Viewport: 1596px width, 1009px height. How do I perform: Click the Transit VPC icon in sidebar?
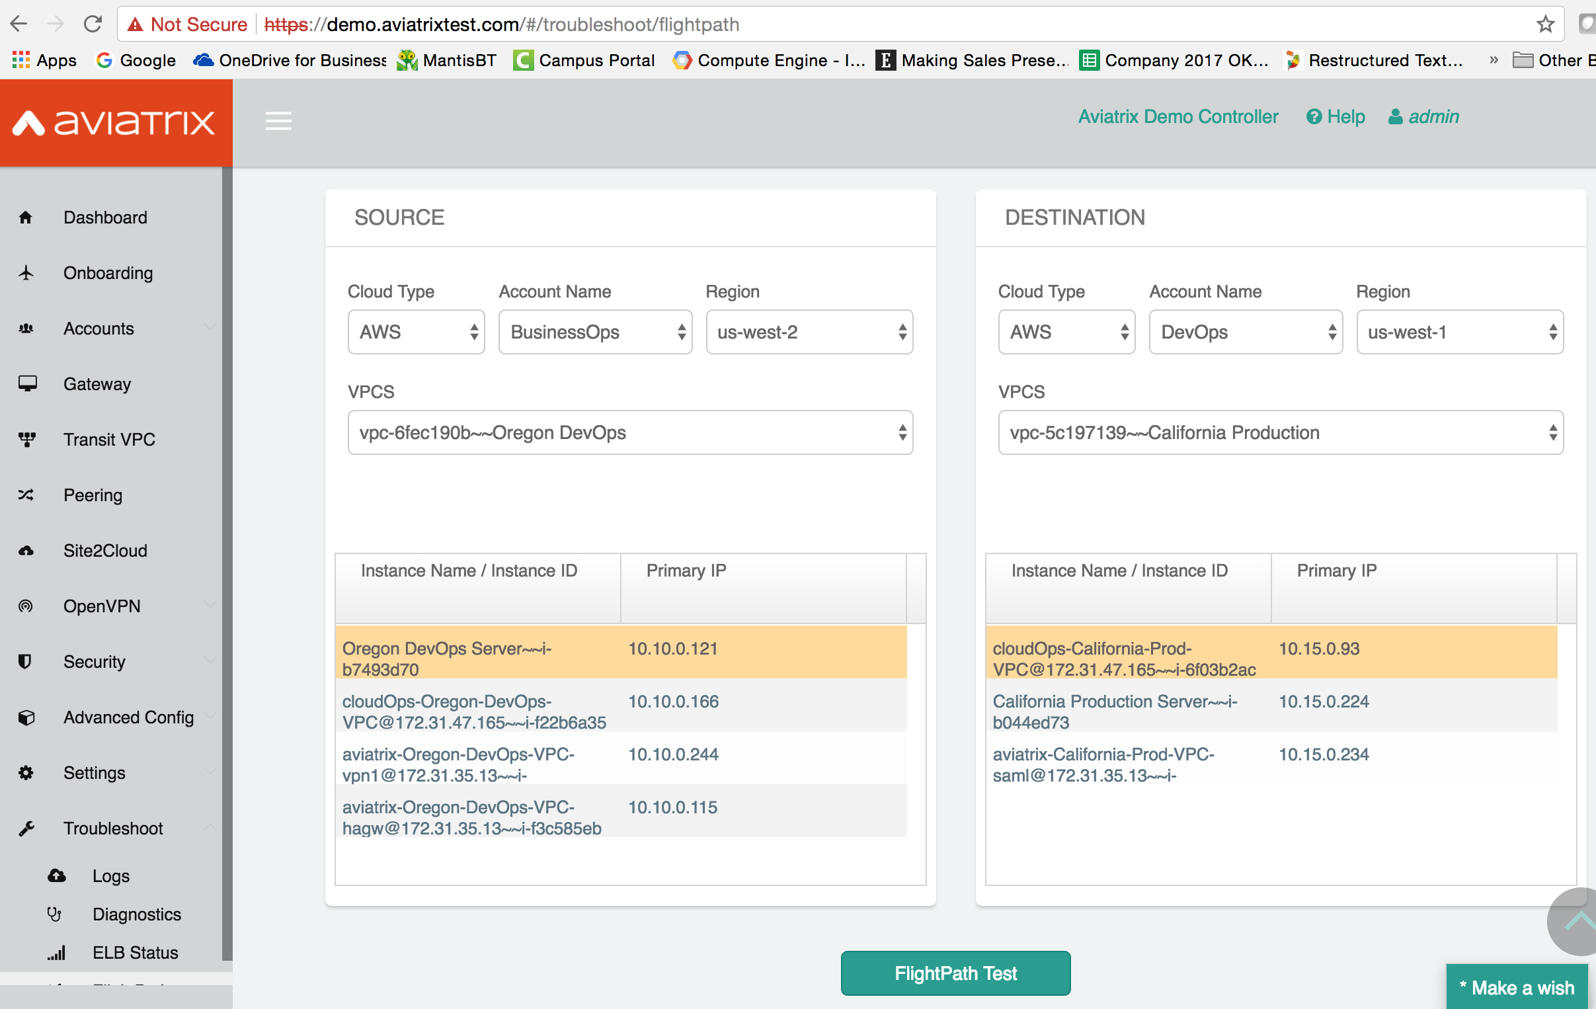(x=28, y=440)
